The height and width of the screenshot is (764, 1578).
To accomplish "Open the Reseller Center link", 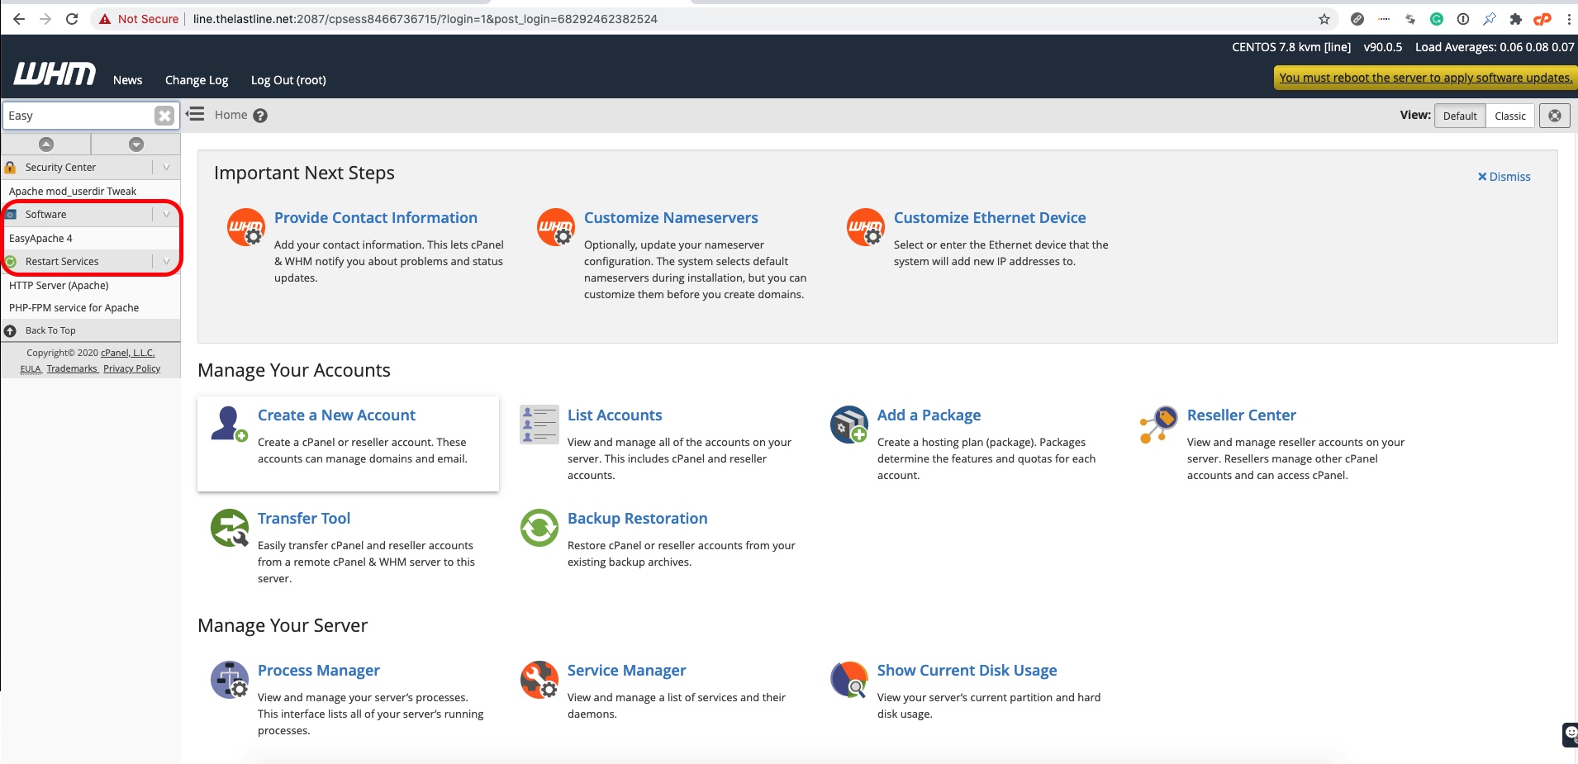I will (x=1241, y=415).
